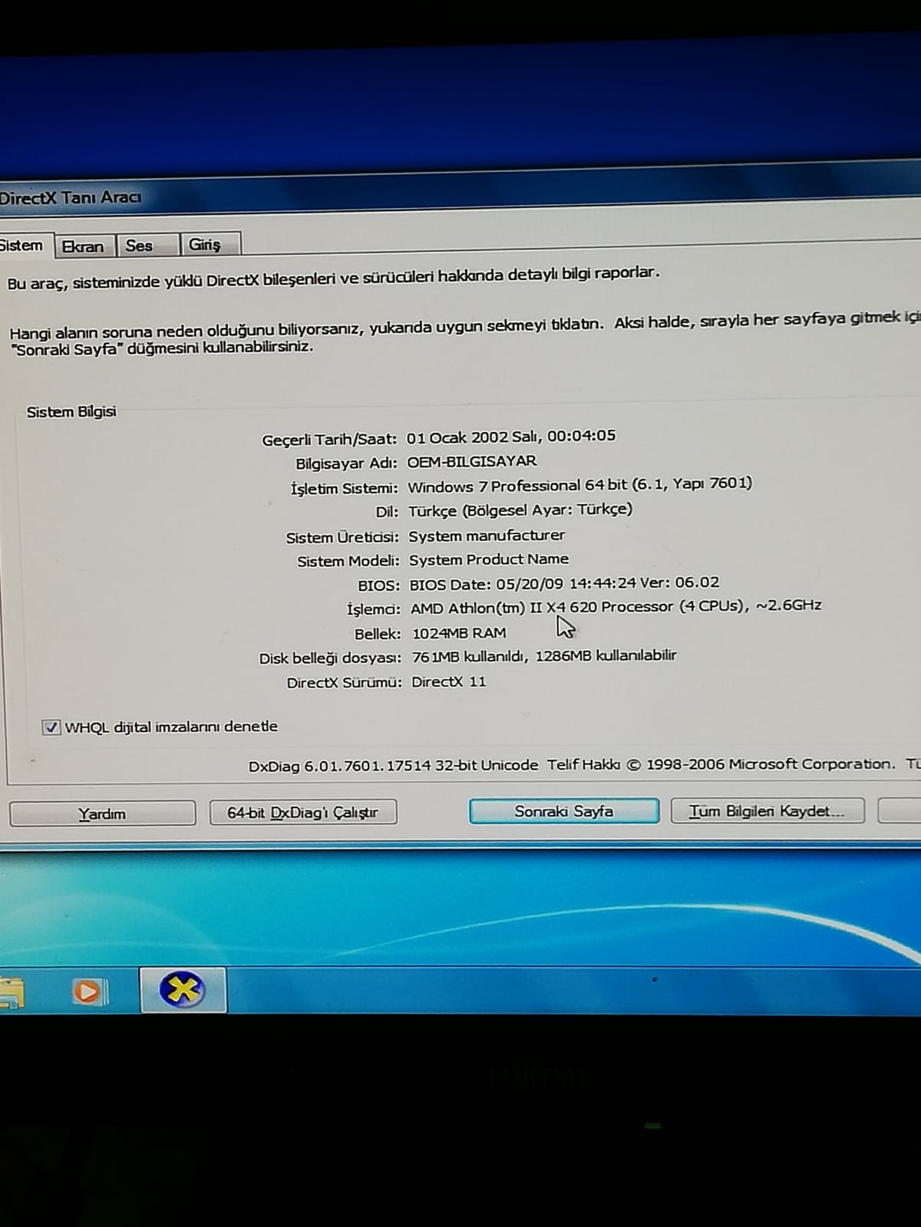Go to Sonraki Sayfa
This screenshot has height=1227, width=921.
click(563, 811)
